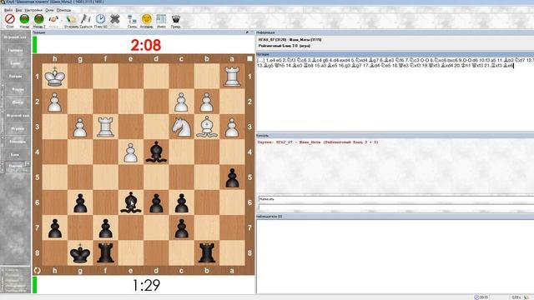This screenshot has height=300, width=534.
Task: Open the Windows menu
Action: (x=49, y=10)
